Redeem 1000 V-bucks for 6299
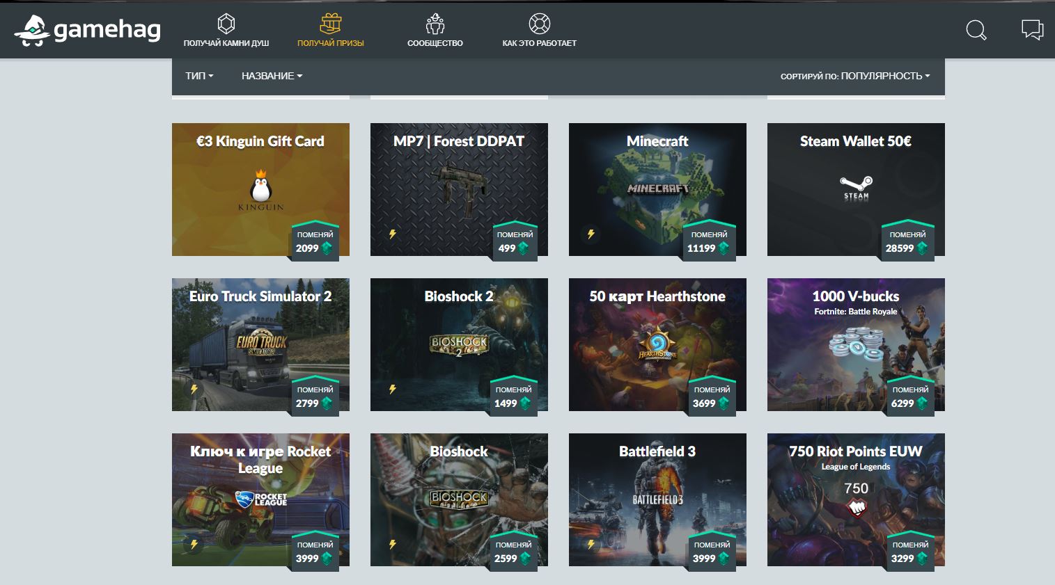Screen dimensions: 1055x585 [910, 396]
